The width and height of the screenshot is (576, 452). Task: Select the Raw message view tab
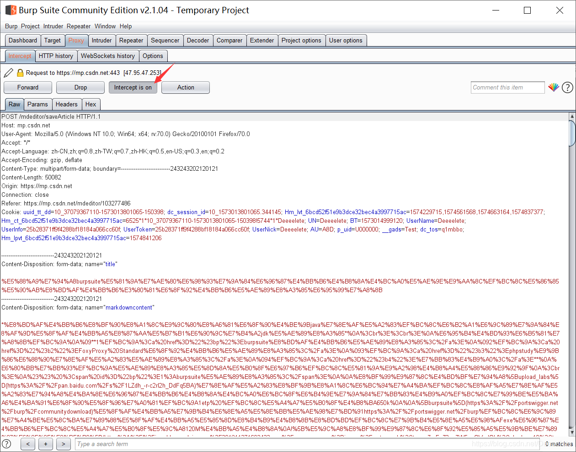click(15, 104)
